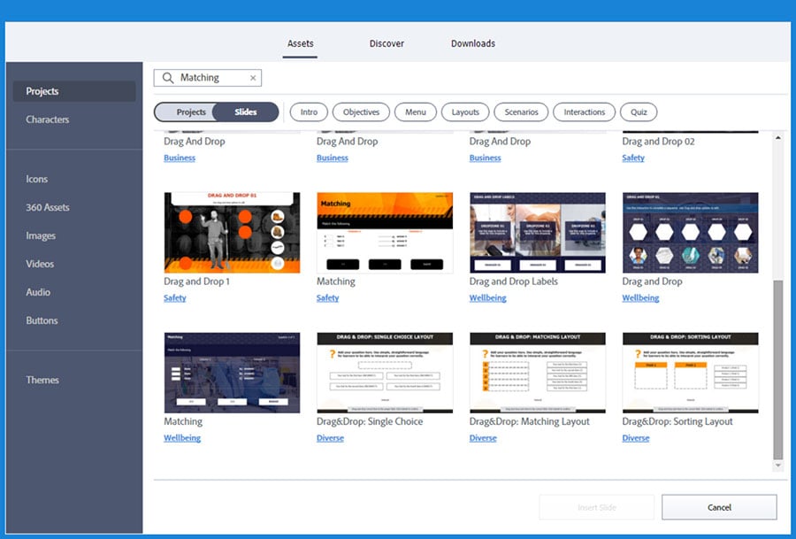Open Audio asset category
The image size is (796, 539).
tap(38, 292)
